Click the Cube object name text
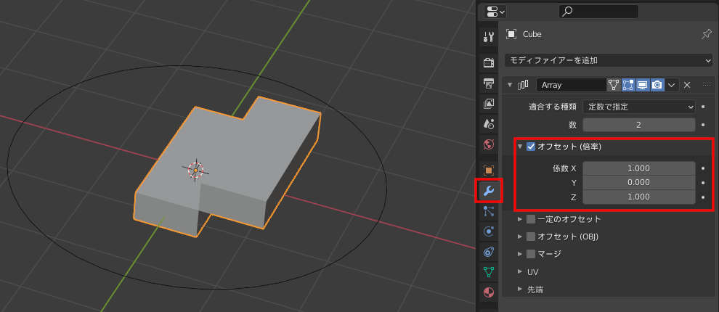 (532, 34)
